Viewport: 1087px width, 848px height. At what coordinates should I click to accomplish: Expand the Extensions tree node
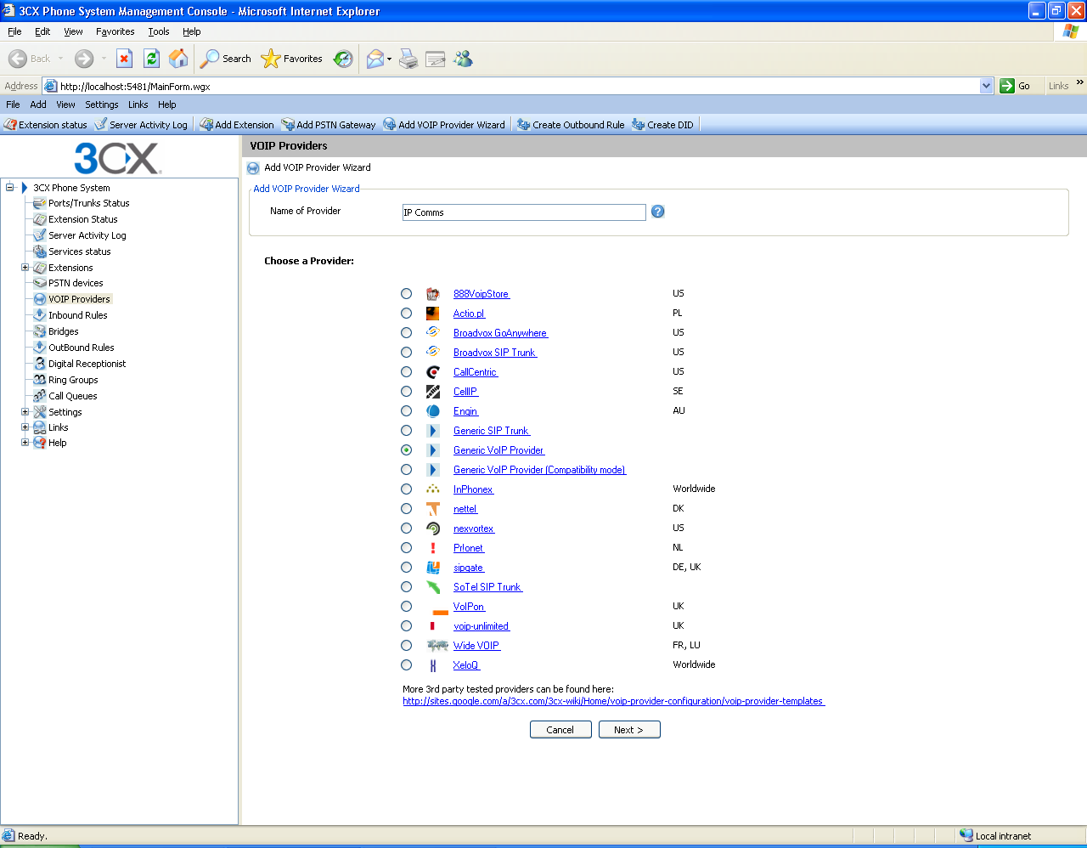25,268
